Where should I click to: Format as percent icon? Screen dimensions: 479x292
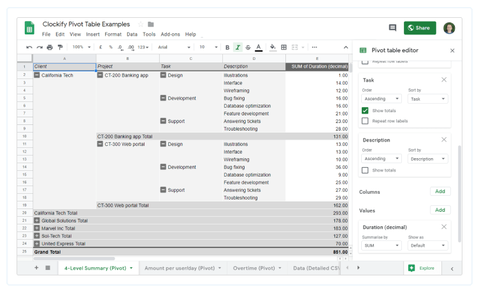tap(111, 47)
